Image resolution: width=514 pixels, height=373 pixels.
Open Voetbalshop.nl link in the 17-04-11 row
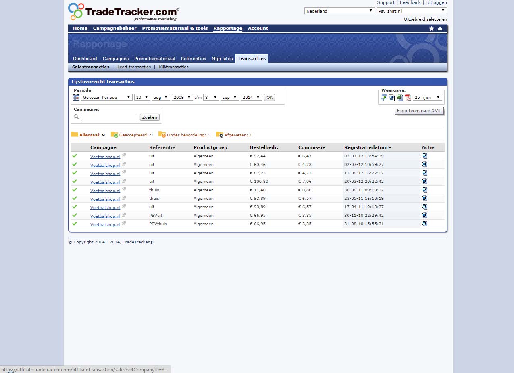[105, 207]
